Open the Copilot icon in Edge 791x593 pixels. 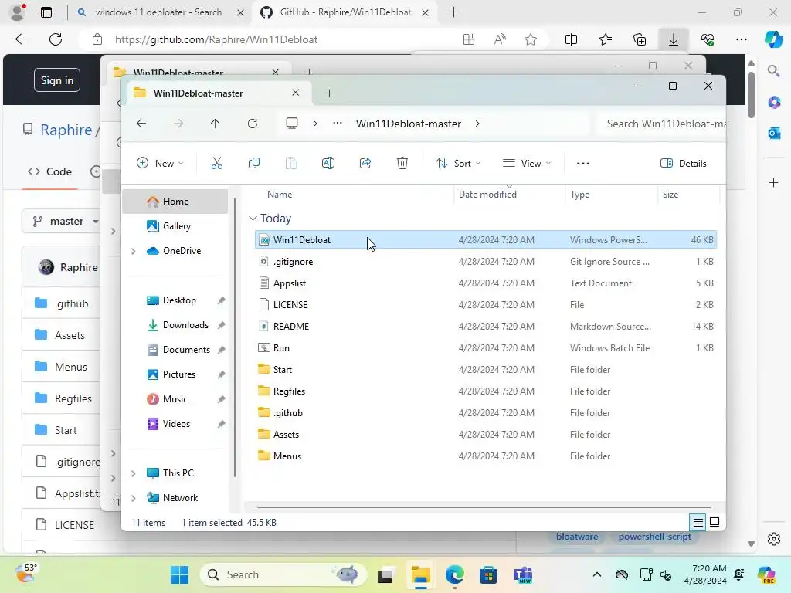(772, 39)
